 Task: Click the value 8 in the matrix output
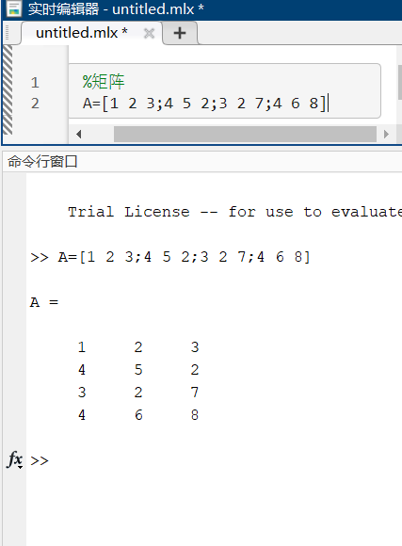[195, 415]
